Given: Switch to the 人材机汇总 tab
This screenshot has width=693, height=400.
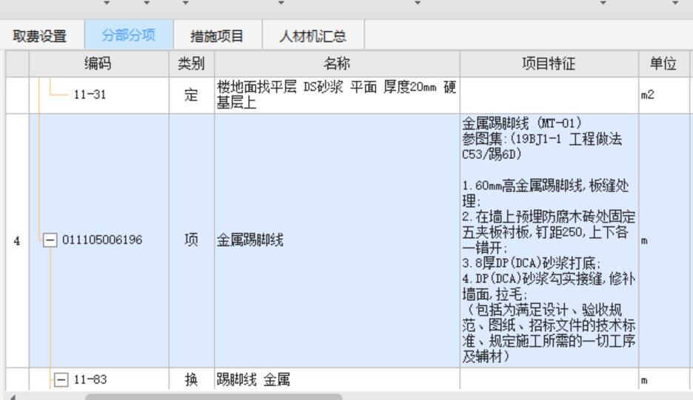Looking at the screenshot, I should 313,35.
